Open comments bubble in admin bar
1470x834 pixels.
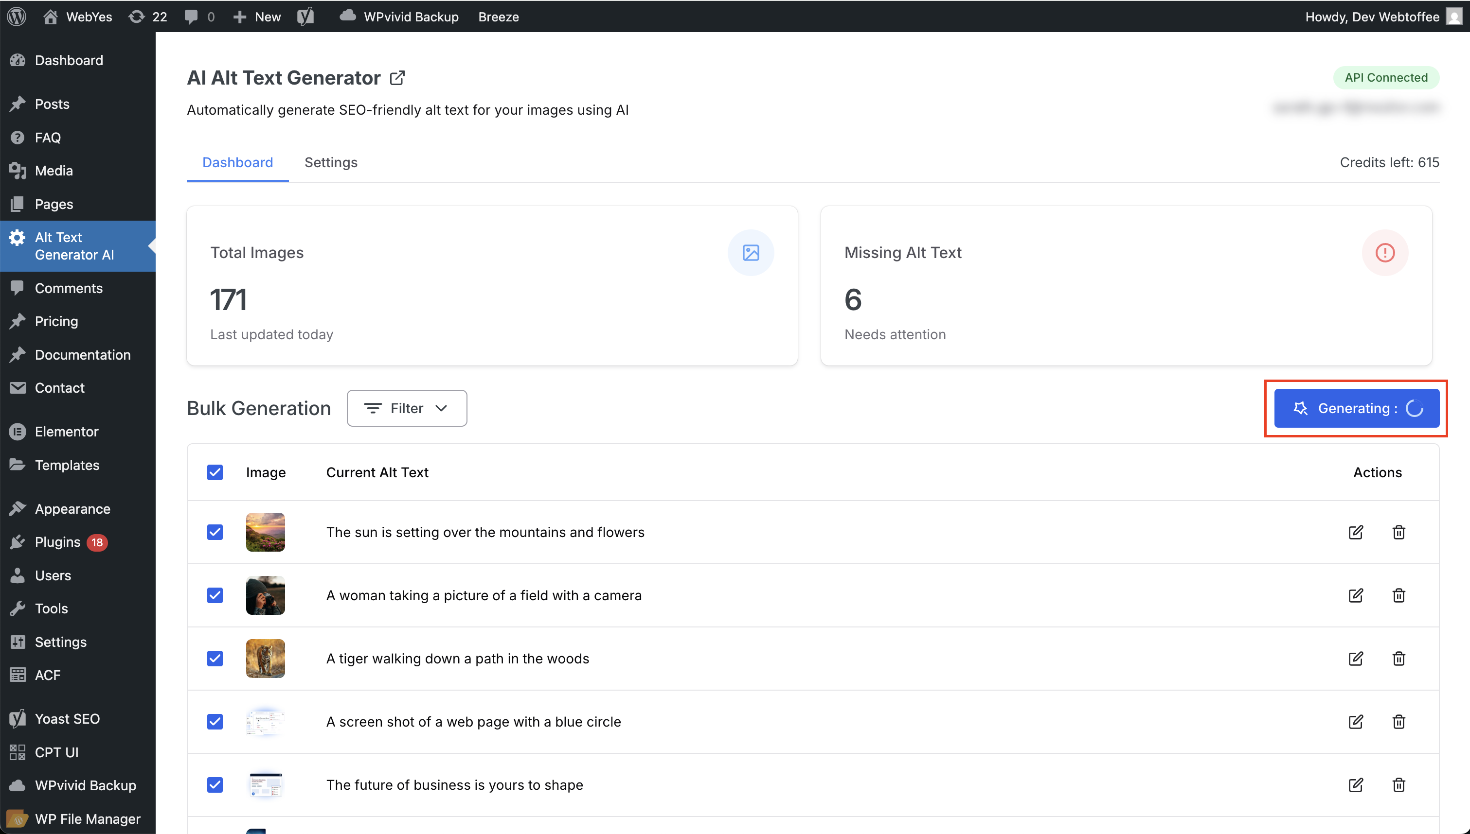click(x=199, y=17)
